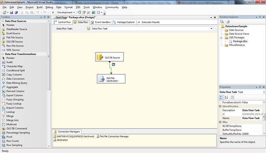Select the Row Count transformation

pos(12,141)
